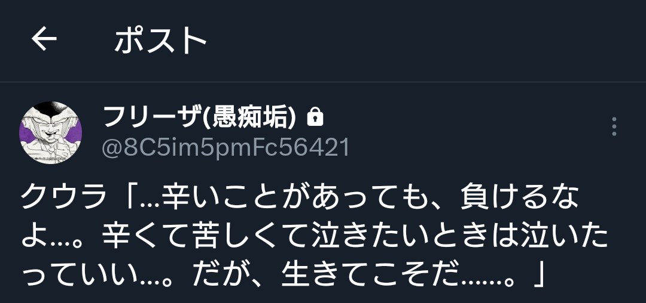This screenshot has height=303, width=646.
Task: Click the word クウラ in the post
Action: point(63,198)
